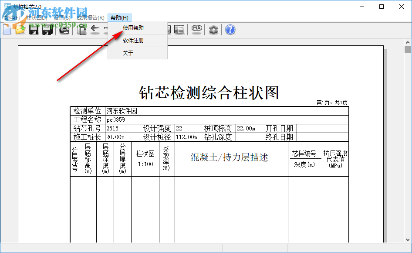Viewport: 412px width, 253px height.
Task: Select 关于 in the help menu
Action: click(128, 53)
